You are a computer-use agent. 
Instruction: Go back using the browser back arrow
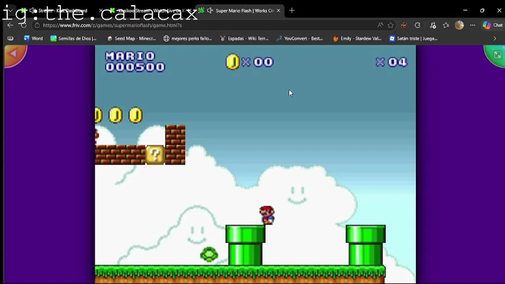pos(10,25)
